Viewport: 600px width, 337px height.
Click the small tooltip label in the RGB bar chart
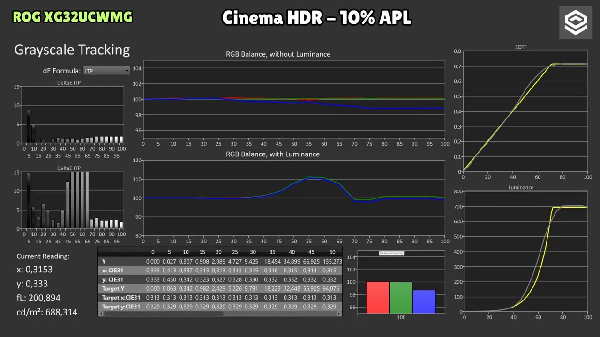pos(391,253)
